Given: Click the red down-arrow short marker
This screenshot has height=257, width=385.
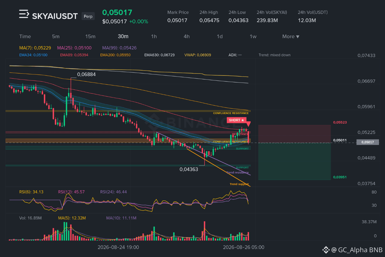Looking at the screenshot, I should click(248, 124).
